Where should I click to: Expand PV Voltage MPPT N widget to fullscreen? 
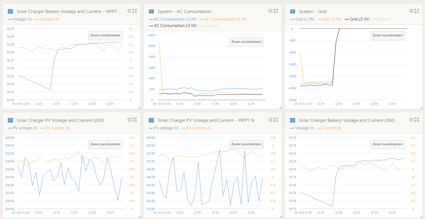point(276,120)
